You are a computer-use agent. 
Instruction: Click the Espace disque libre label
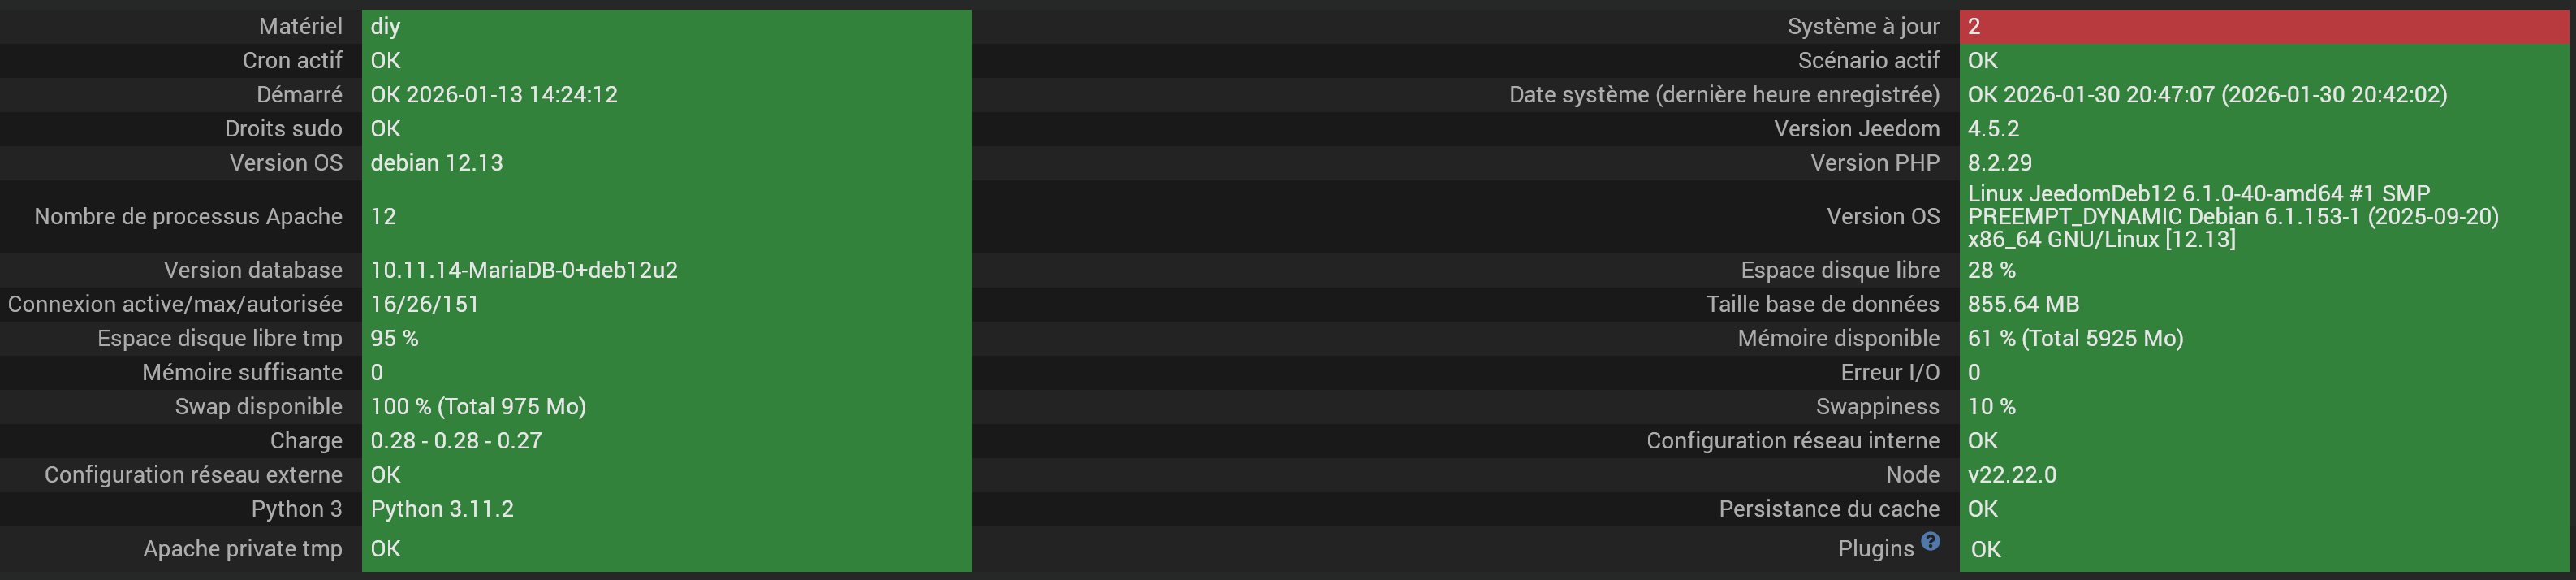tap(1839, 270)
